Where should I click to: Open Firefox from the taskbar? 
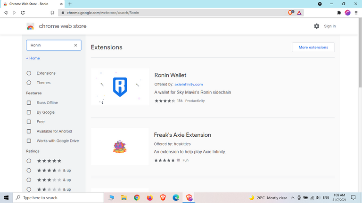150,198
